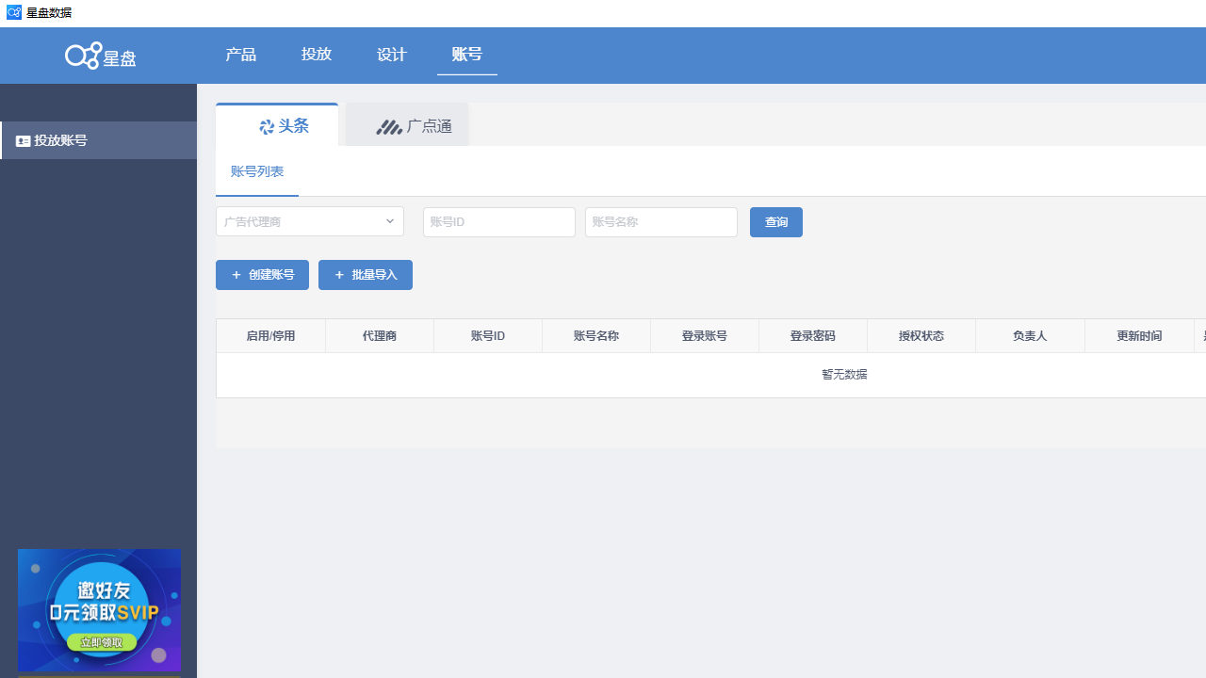
Task: Open the 广告代理商 dropdown
Action: (309, 221)
